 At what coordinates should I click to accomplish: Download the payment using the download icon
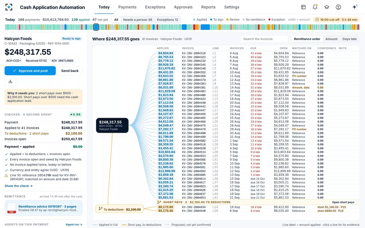10,81
